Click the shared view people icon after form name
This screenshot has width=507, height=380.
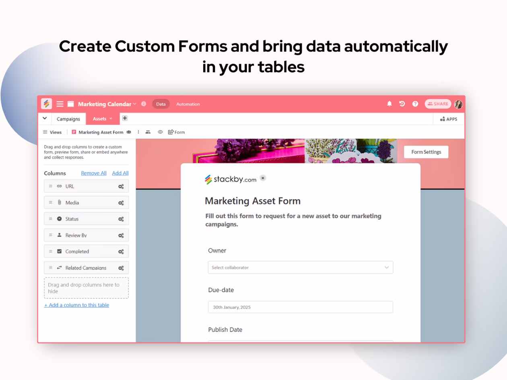click(x=129, y=132)
